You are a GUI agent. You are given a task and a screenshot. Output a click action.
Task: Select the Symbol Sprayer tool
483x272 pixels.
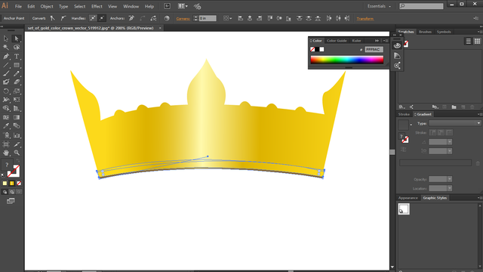[6, 135]
